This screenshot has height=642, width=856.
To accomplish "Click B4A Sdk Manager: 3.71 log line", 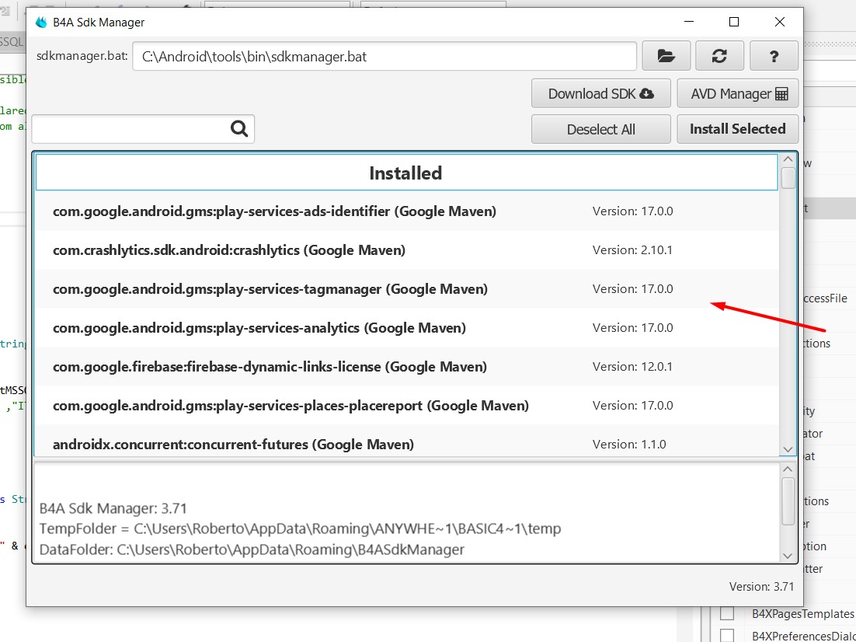I will click(113, 508).
